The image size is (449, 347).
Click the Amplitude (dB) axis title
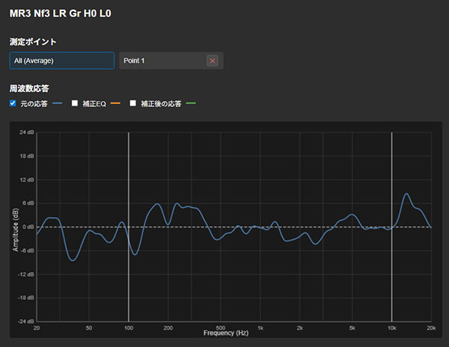pyautogui.click(x=16, y=227)
